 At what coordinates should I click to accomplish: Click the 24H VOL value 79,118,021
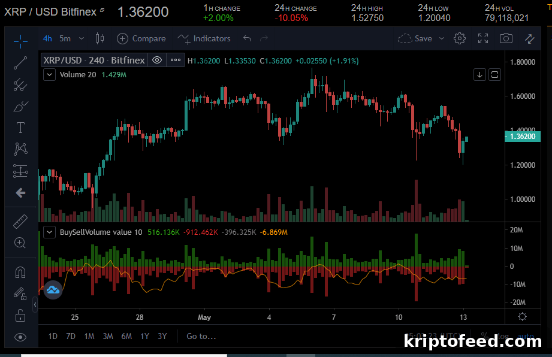(506, 18)
